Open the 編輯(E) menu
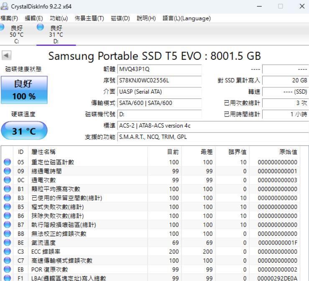The height and width of the screenshot is (281, 309). [x=34, y=18]
